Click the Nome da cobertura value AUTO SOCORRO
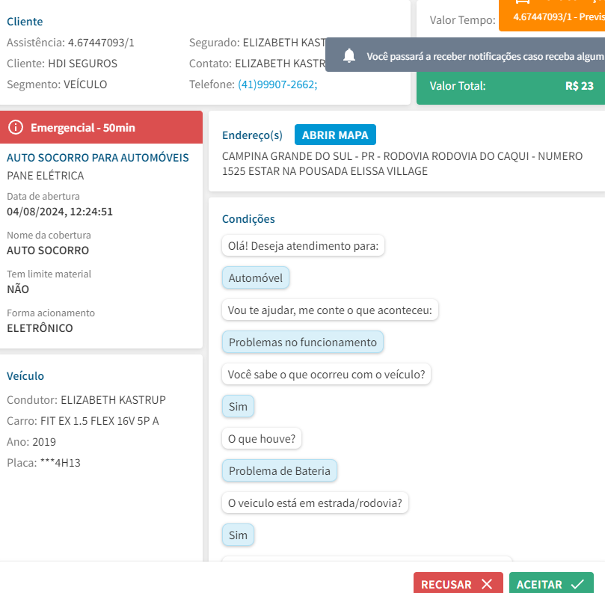 tap(48, 251)
